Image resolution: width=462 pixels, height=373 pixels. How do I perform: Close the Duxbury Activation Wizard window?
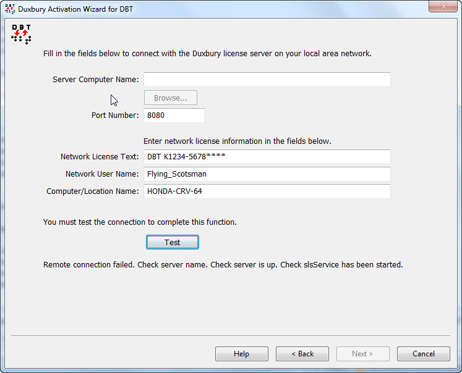443,6
